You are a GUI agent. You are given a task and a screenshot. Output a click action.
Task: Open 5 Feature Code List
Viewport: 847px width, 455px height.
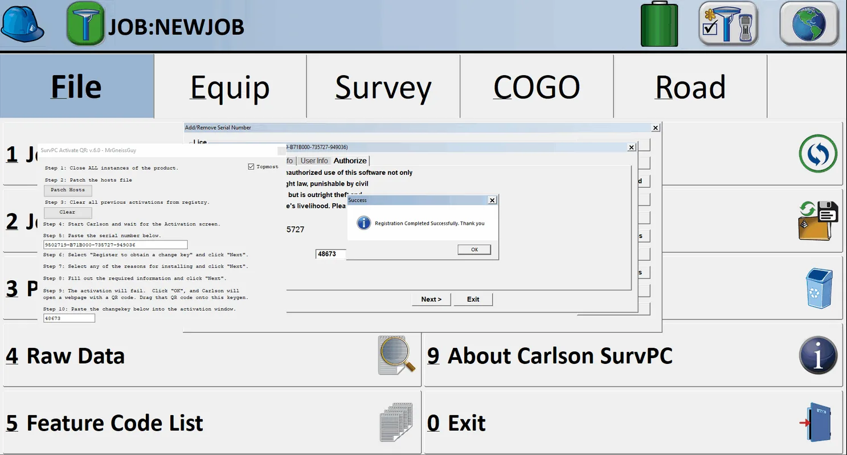pyautogui.click(x=212, y=423)
